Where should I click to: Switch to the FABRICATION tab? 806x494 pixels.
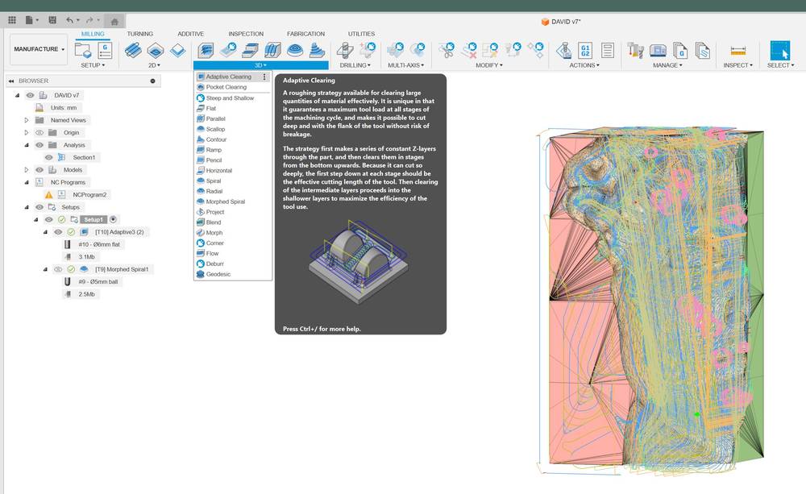coord(305,34)
